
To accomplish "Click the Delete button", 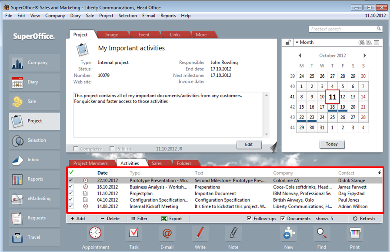I will coord(110,219).
